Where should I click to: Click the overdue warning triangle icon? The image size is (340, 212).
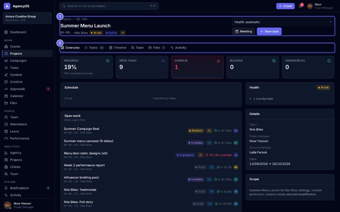(218, 61)
